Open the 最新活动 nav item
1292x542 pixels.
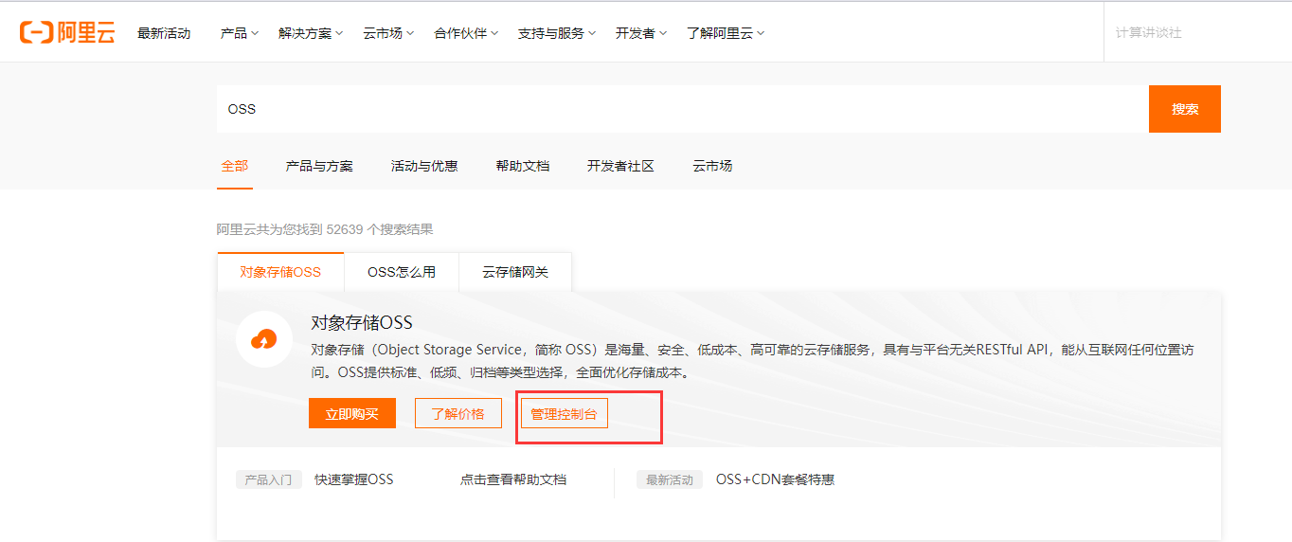[164, 33]
